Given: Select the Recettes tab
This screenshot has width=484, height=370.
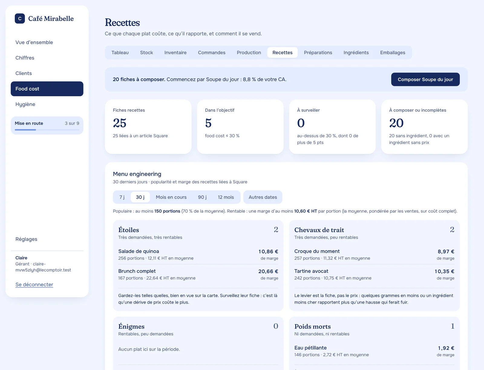Looking at the screenshot, I should 283,52.
